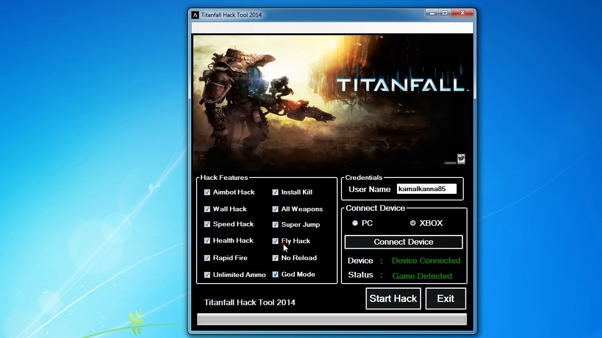Disable the Fly Hack checkbox
602x338 pixels.
point(275,241)
